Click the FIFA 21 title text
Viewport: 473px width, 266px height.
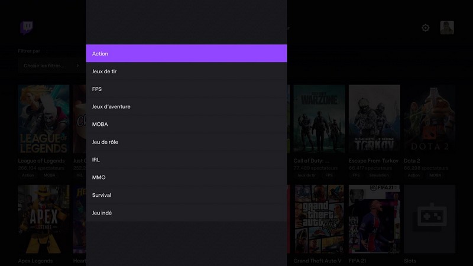click(357, 261)
